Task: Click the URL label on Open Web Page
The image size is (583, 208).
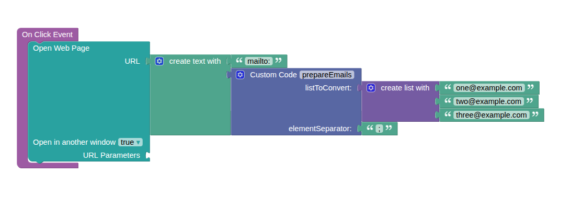Action: (x=132, y=61)
